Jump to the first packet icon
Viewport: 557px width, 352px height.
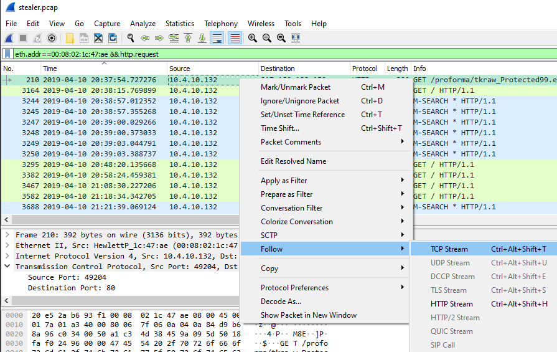tap(188, 38)
